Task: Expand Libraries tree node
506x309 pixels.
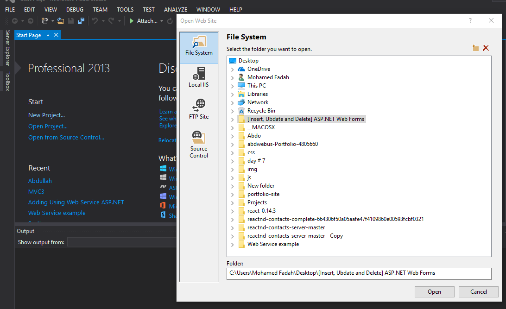Action: tap(232, 95)
